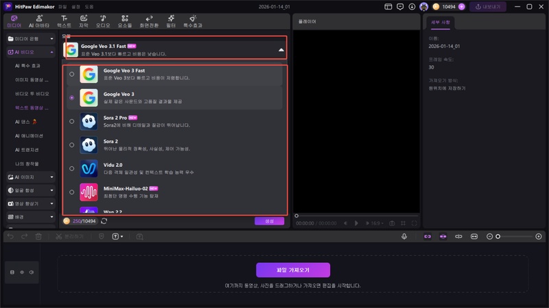The width and height of the screenshot is (549, 308).
Task: Click the undo arrow in timeline toolbar
Action: (10, 237)
